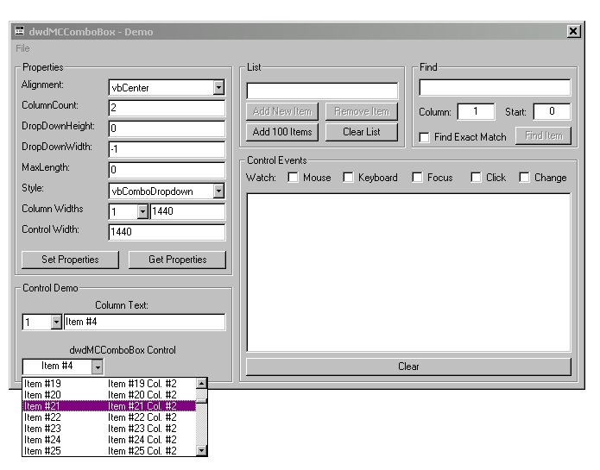Click the Clear List button
600x470 pixels.
[362, 132]
